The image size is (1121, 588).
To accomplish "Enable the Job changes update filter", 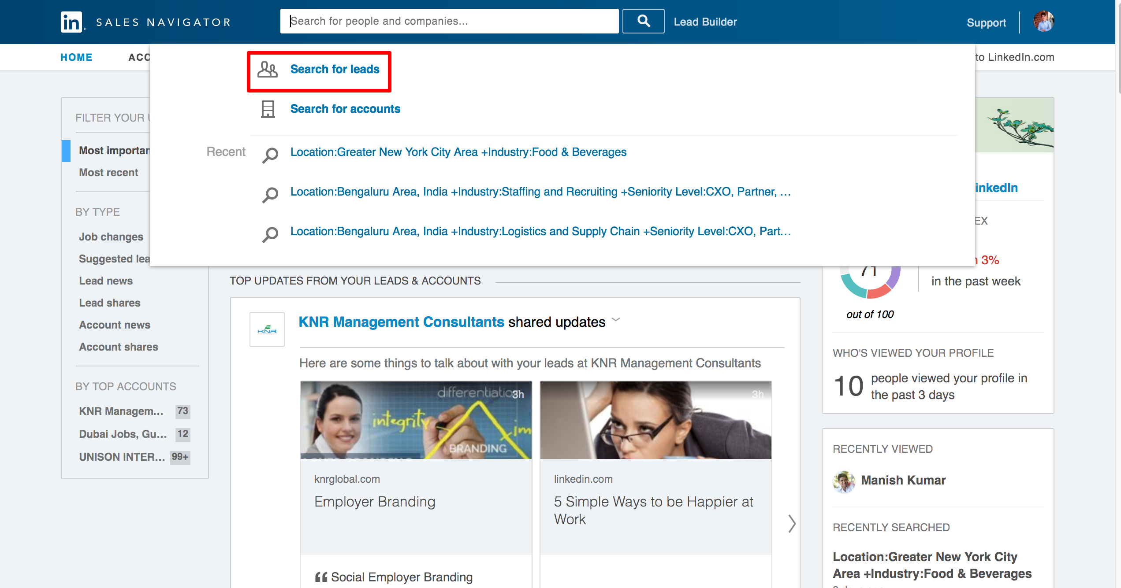I will point(111,237).
